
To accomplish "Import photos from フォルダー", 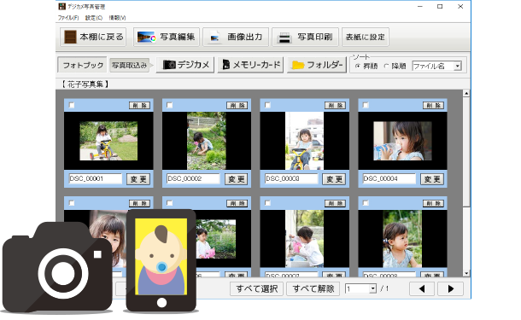I will 317,65.
